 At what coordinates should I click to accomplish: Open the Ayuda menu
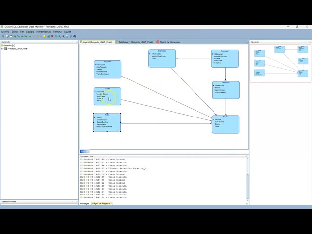(x=67, y=32)
